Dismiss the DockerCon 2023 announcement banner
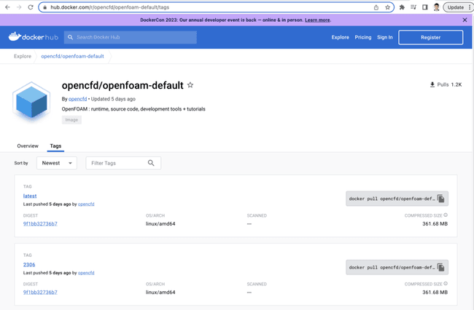474x310 pixels. coord(465,20)
